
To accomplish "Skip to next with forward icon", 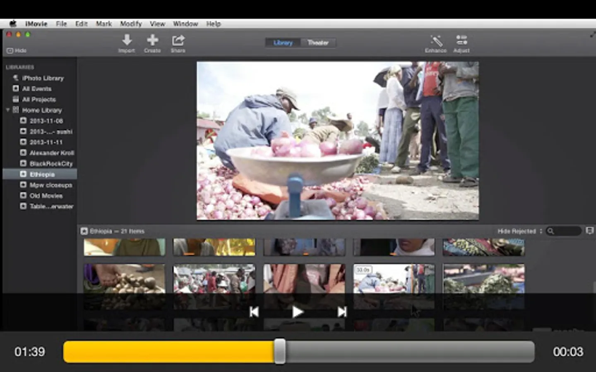I will pyautogui.click(x=342, y=312).
